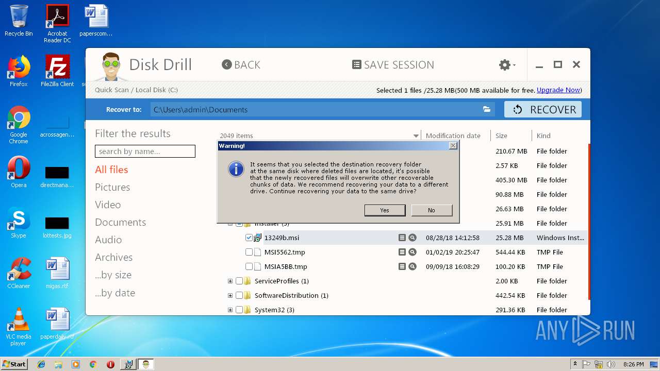Check the MSI5562.tmp checkbox

(249, 252)
